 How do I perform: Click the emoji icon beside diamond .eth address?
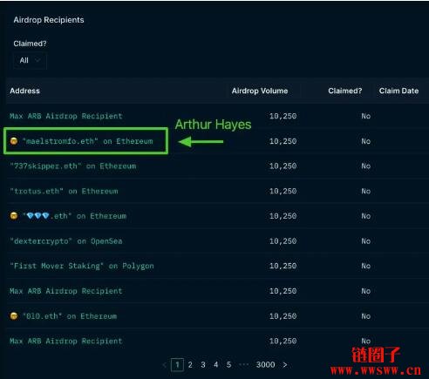point(14,216)
